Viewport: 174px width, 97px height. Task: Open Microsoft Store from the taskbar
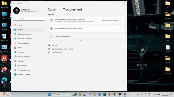105,94
